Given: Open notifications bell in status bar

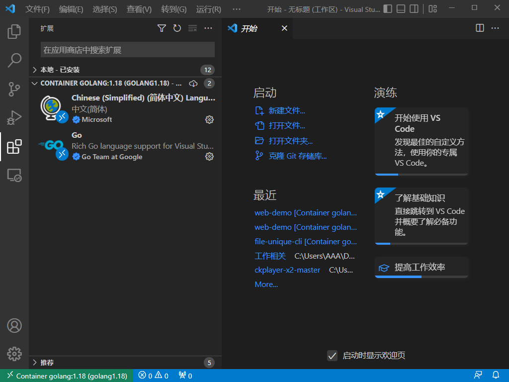Looking at the screenshot, I should point(496,376).
